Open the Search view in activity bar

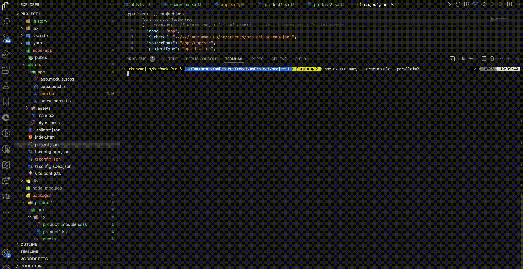pyautogui.click(x=6, y=22)
